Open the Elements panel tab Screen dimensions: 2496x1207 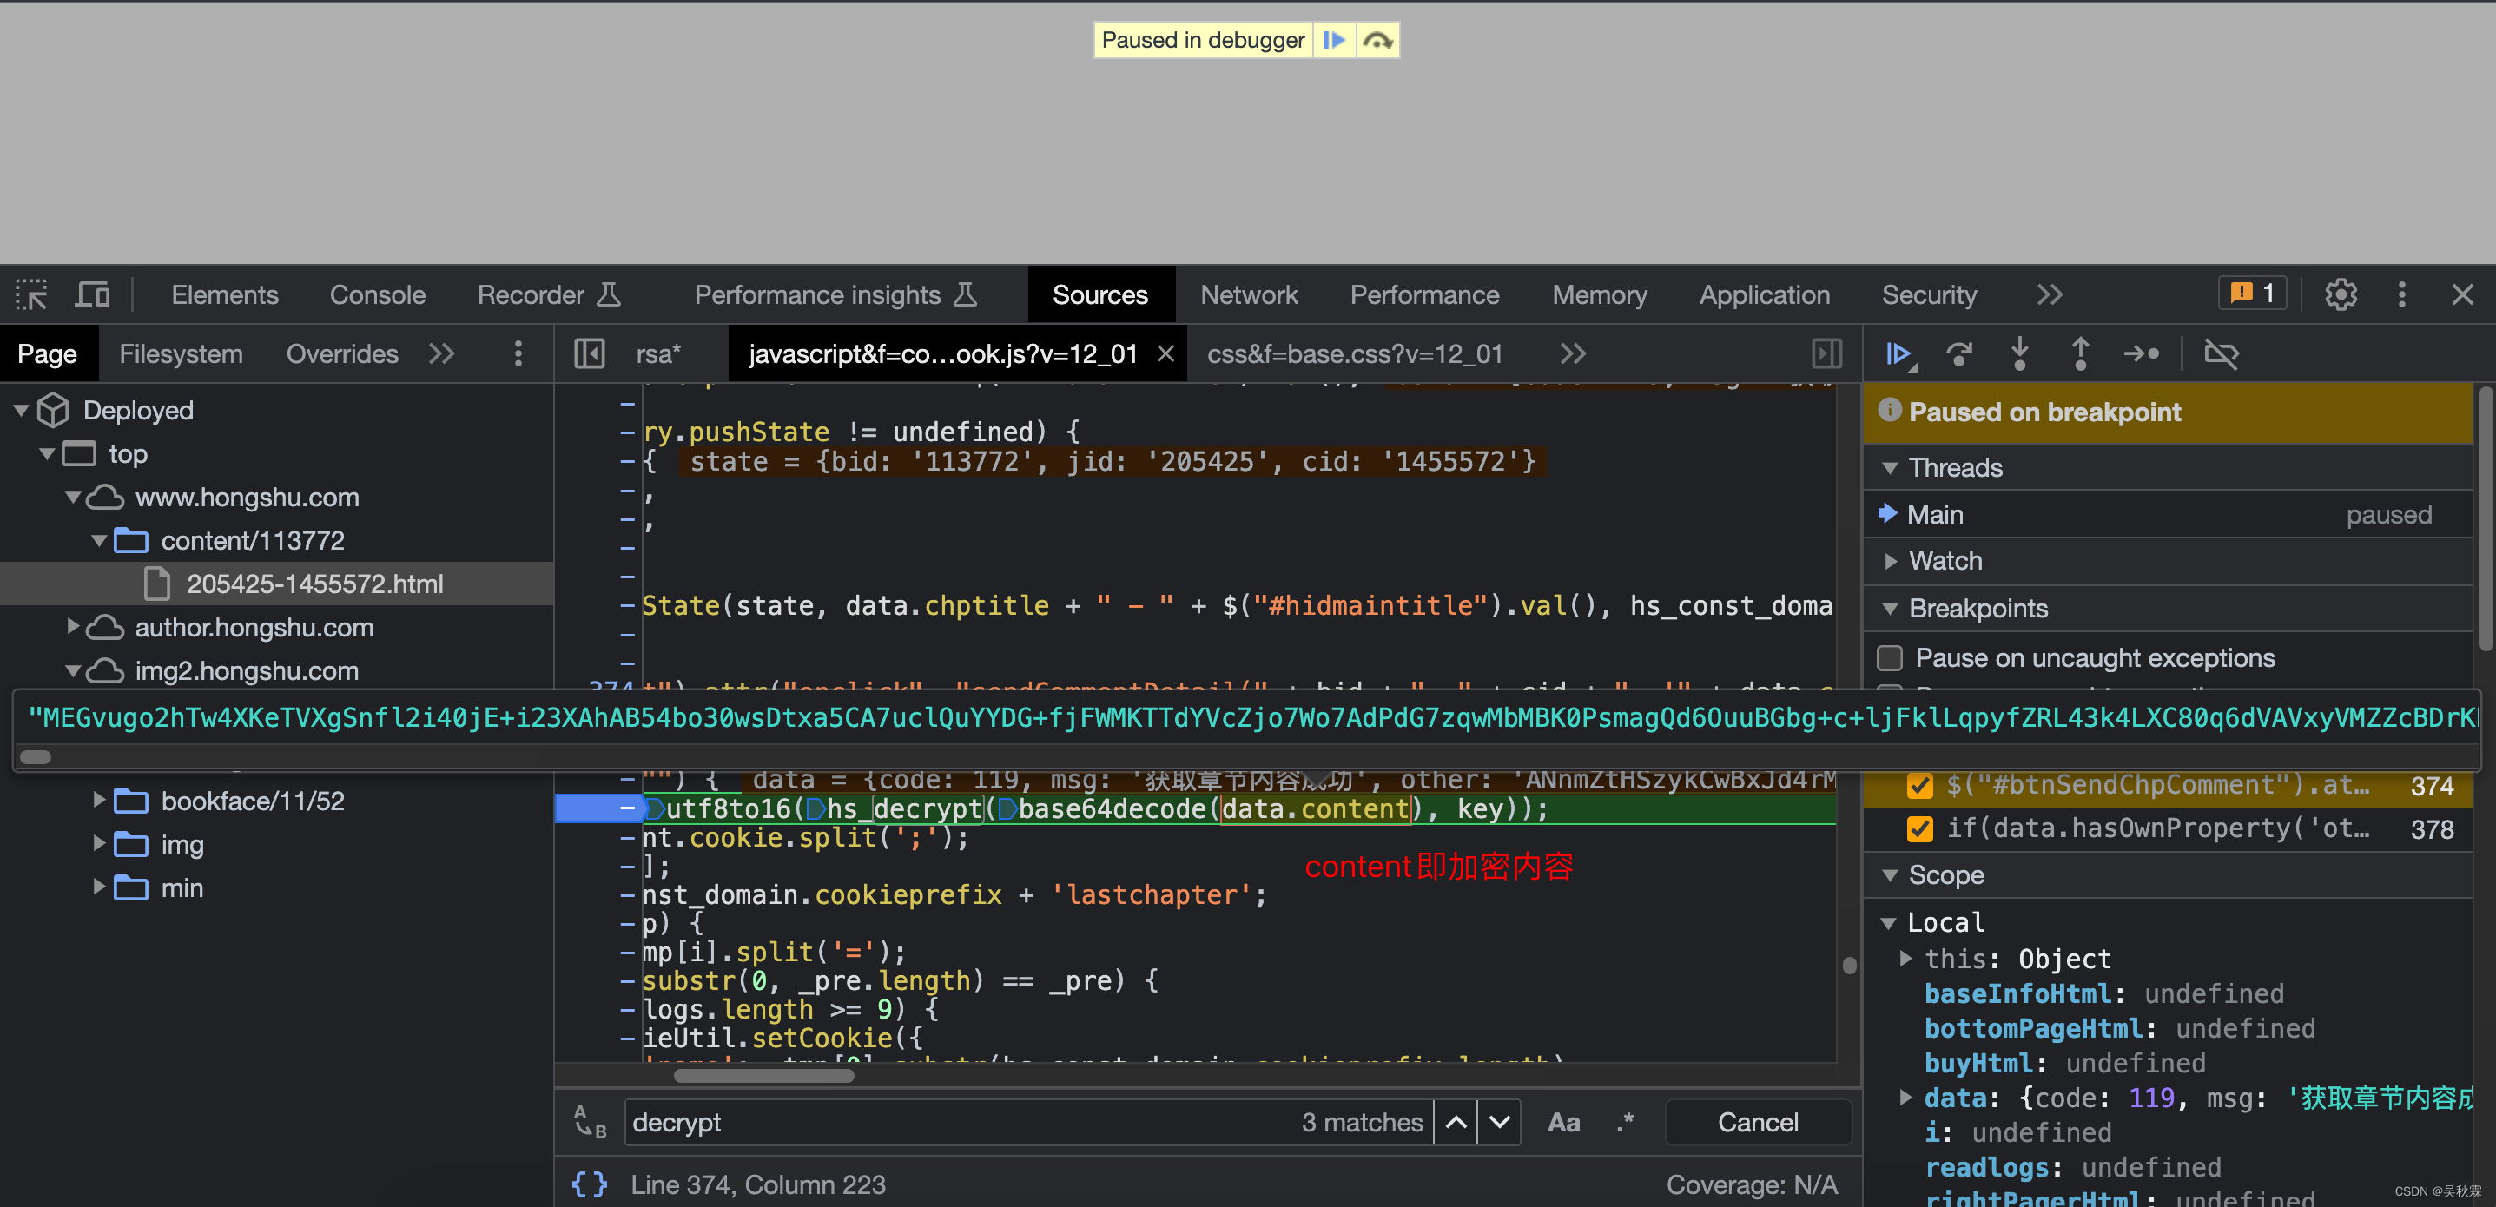225,294
